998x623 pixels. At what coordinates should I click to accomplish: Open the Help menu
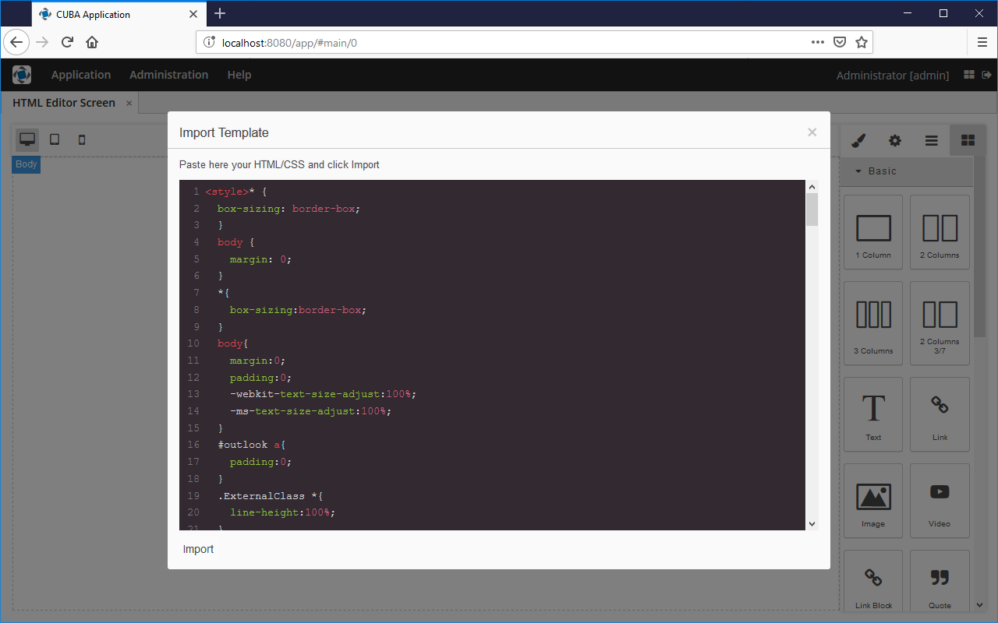point(239,75)
